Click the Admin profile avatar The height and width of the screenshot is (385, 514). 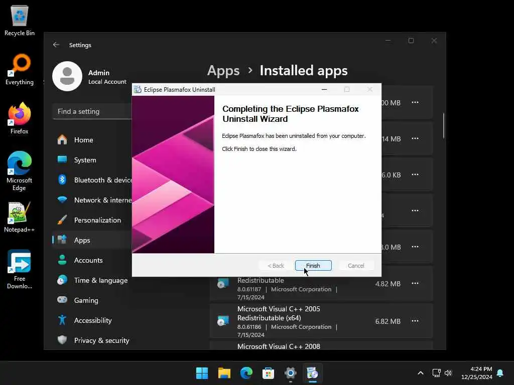click(67, 76)
